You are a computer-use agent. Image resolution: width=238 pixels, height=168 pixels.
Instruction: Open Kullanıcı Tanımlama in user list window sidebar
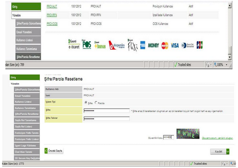28,49
